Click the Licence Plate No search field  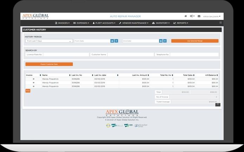pyautogui.click(x=66, y=55)
